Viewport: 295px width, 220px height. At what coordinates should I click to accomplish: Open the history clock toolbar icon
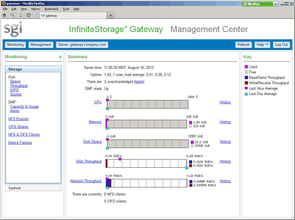point(29,15)
